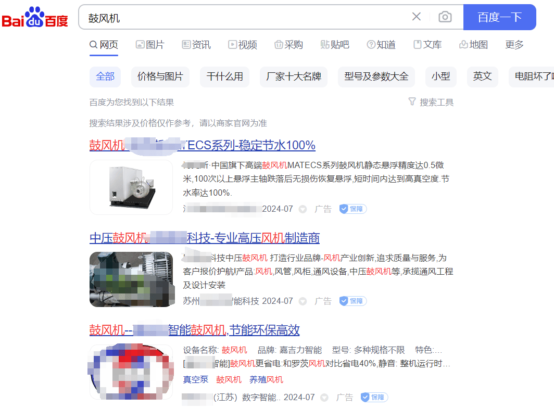Focus the search input containing 鼓风机

[x=247, y=17]
